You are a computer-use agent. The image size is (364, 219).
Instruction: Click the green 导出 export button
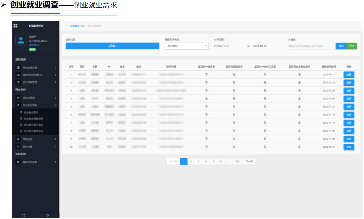click(352, 46)
